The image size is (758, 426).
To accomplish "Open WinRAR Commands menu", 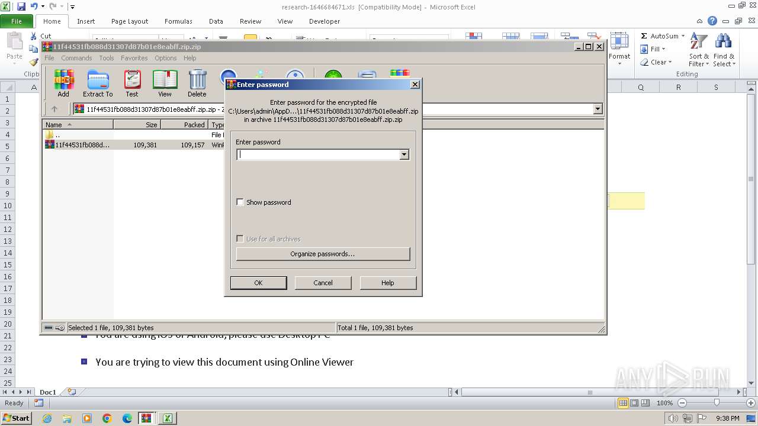I will (76, 58).
